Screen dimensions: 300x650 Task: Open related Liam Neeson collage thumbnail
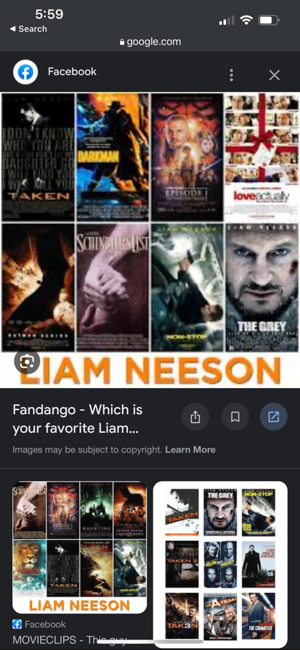pyautogui.click(x=80, y=547)
